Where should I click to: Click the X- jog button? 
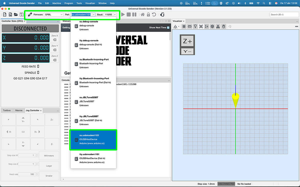pos(9,132)
